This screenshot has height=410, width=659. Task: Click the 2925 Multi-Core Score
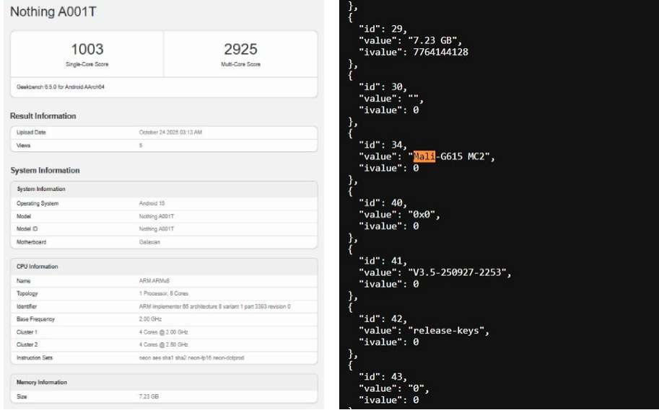241,50
